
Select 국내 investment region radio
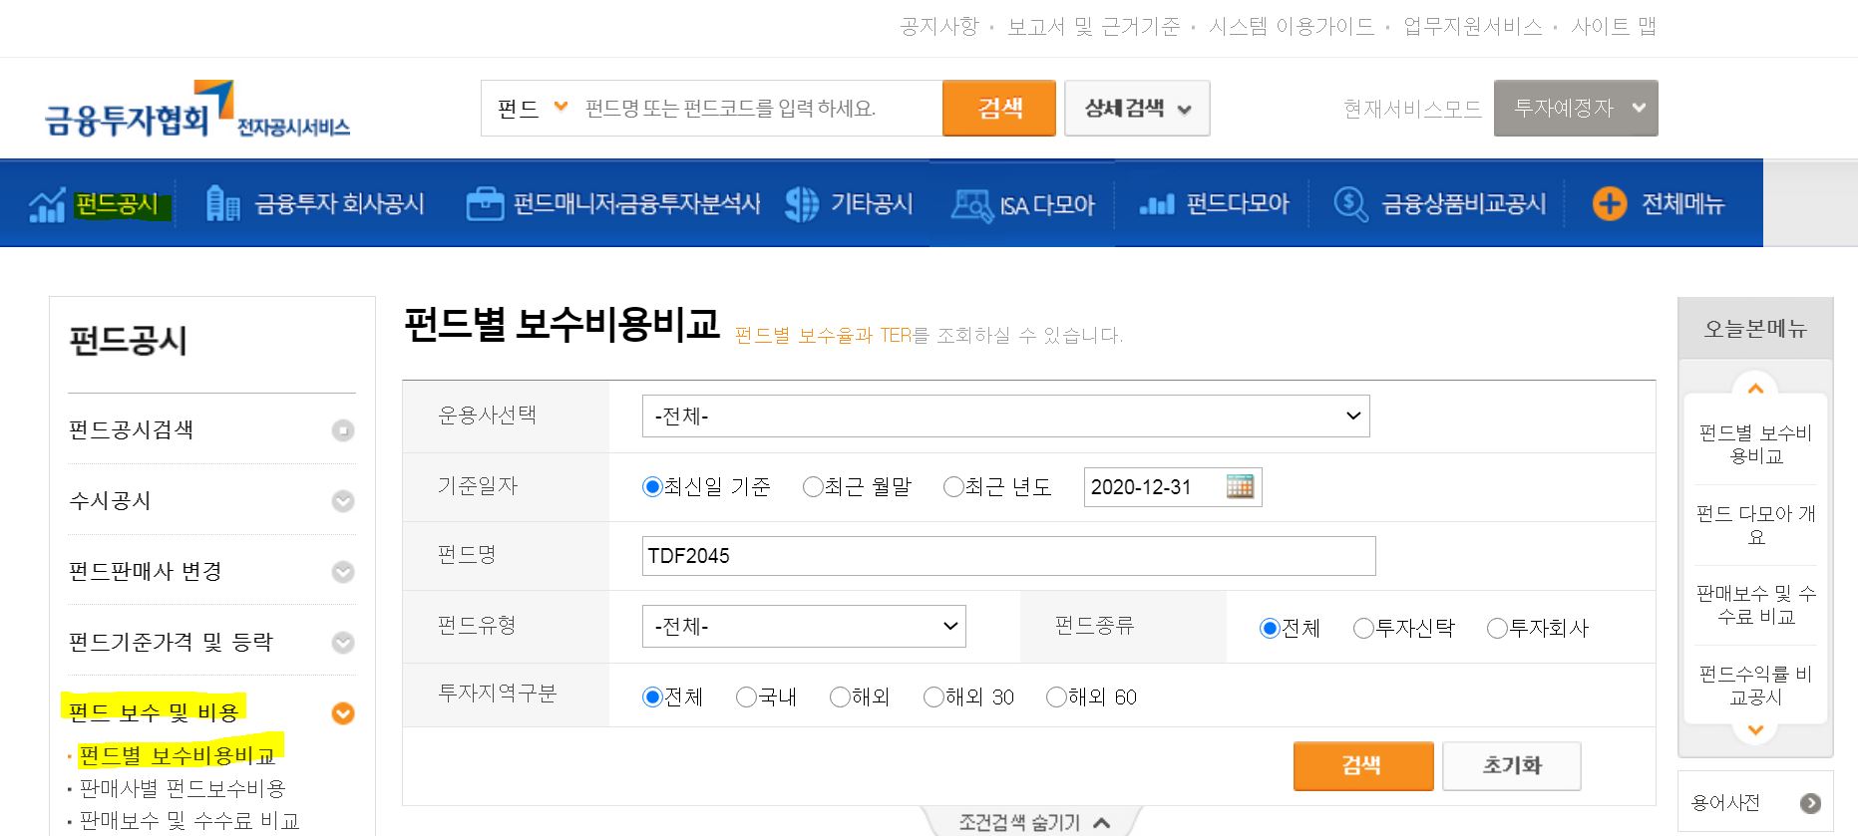pos(746,697)
